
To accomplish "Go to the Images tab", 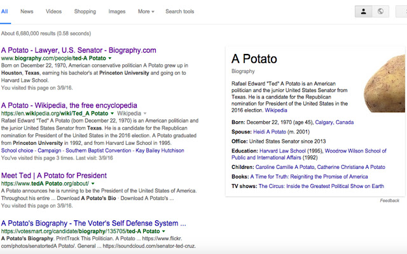I will pyautogui.click(x=117, y=11).
